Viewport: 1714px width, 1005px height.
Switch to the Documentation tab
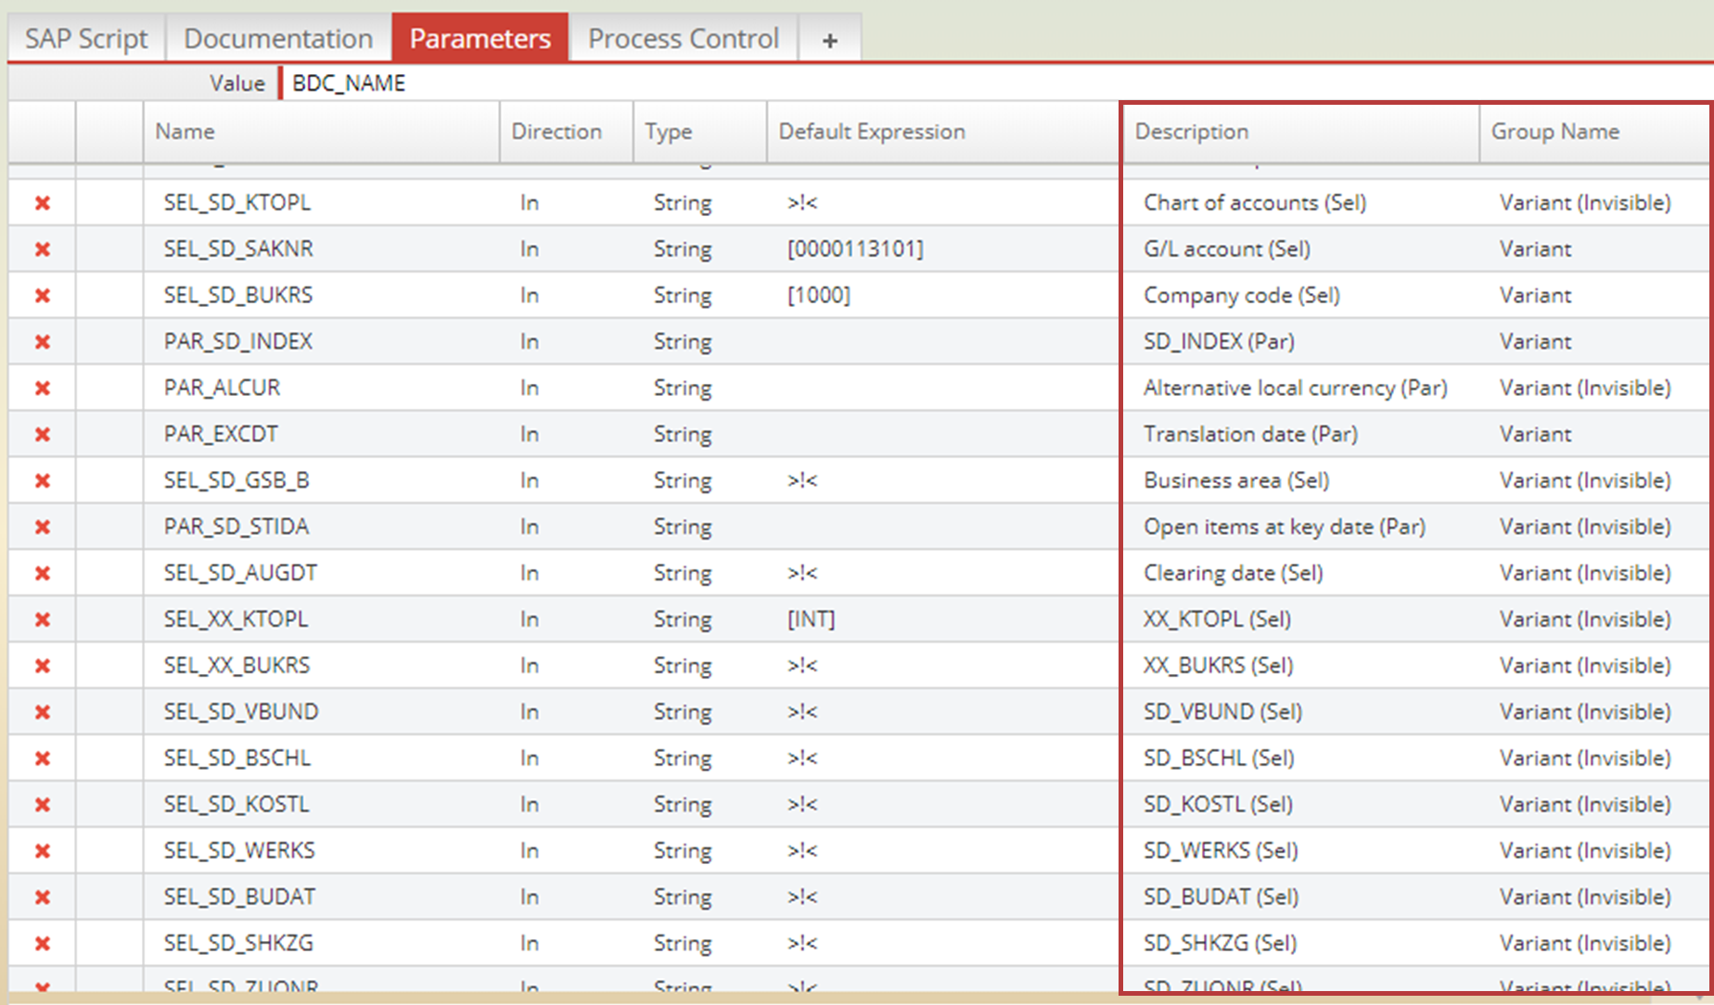point(278,39)
